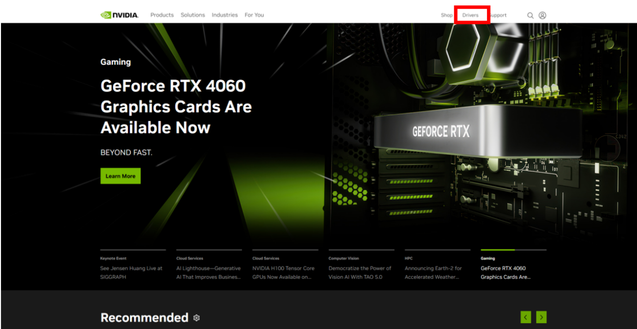Select the Keynote Event SIGGRAPH slide
This screenshot has width=637, height=329.
coord(133,265)
